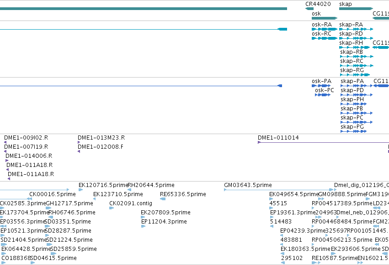Select EST EP04239.3prime
The image size is (389, 265).
(x=282, y=235)
